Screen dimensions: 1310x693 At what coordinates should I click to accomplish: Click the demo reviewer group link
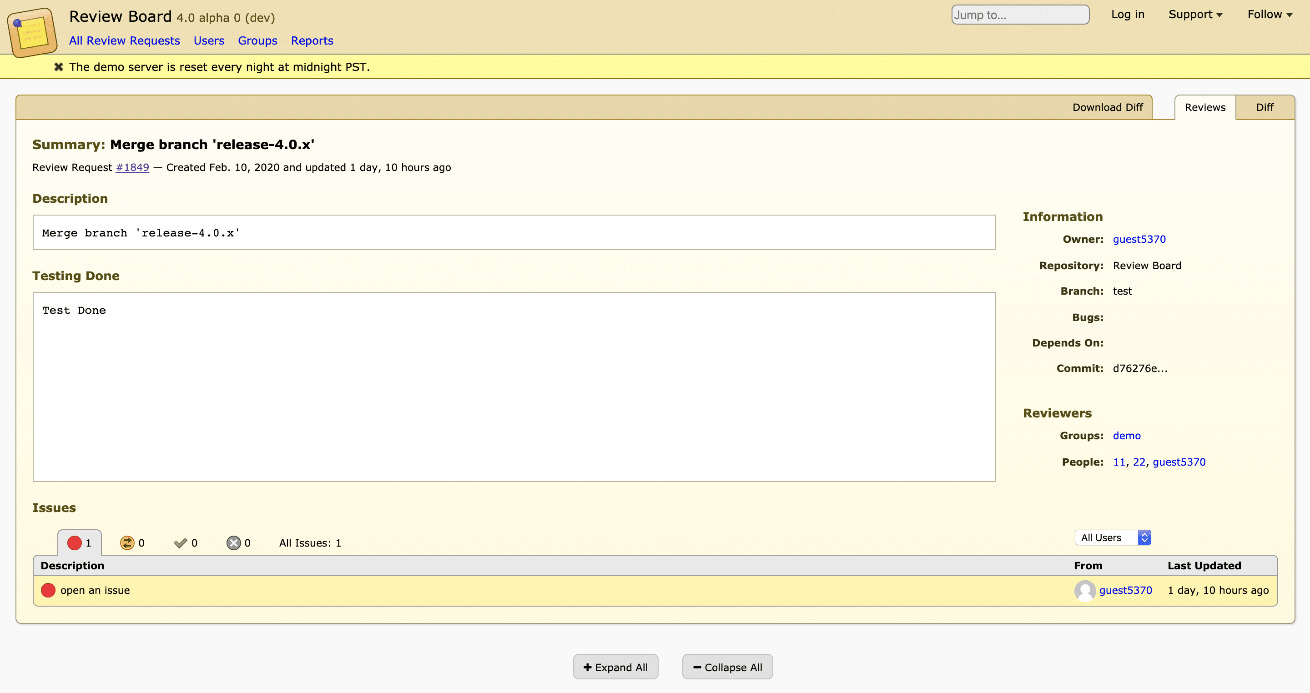1127,436
